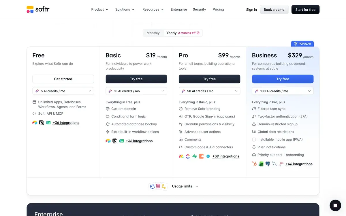The height and width of the screenshot is (216, 346).
Task: Click Try free on Basic plan
Action: pyautogui.click(x=136, y=79)
